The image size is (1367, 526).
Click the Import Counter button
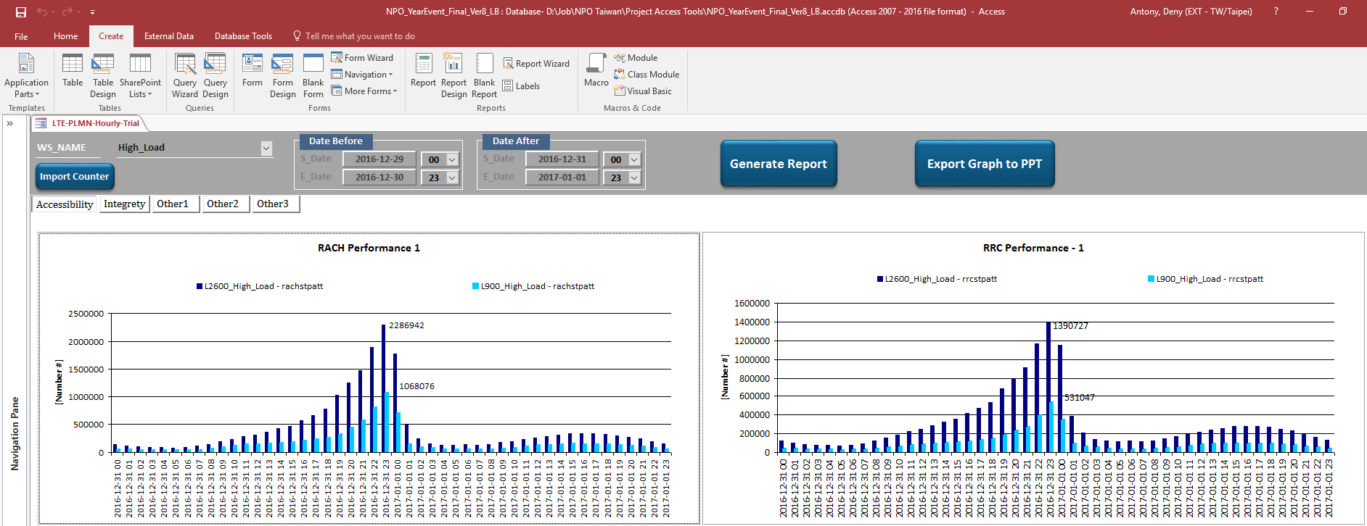75,177
